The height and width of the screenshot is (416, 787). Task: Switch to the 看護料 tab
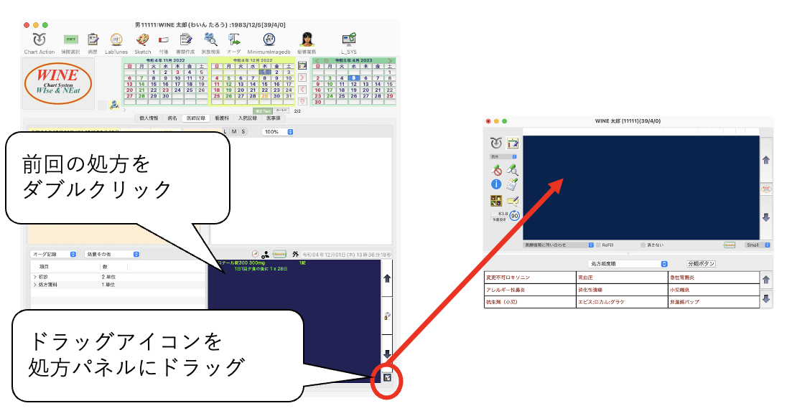(222, 118)
